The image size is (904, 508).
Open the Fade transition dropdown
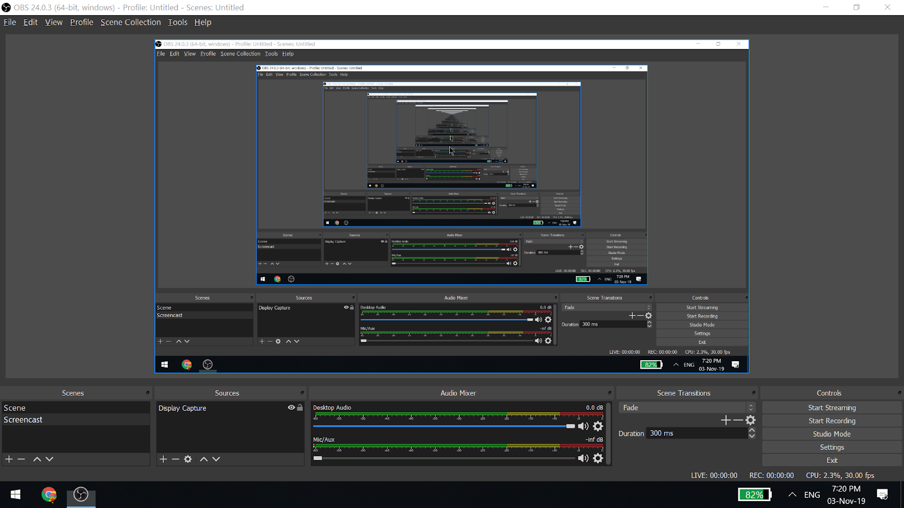click(x=688, y=408)
